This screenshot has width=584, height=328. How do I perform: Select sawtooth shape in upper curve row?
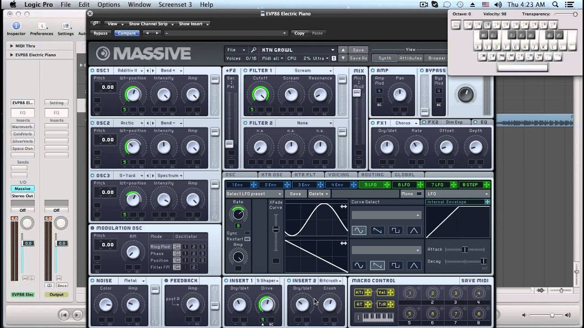[377, 231]
